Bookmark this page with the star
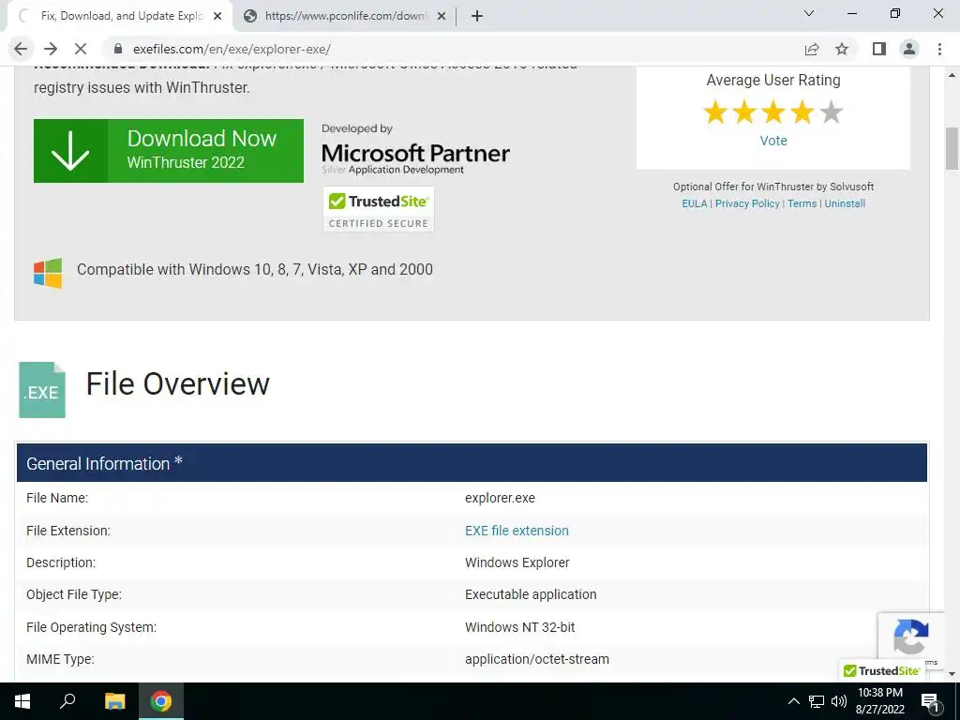Screen dimensions: 960x720 [842, 49]
